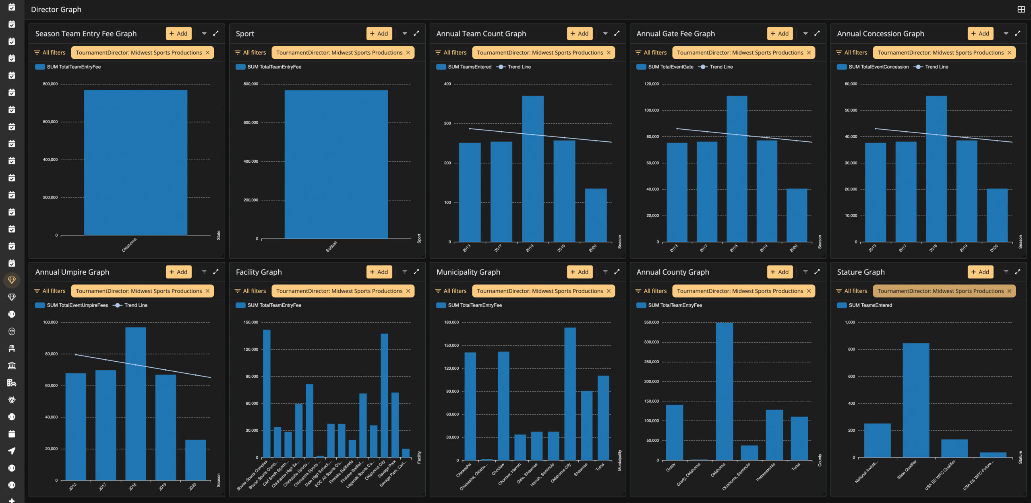
Task: Click Add button in Municipality Graph
Action: tap(580, 272)
